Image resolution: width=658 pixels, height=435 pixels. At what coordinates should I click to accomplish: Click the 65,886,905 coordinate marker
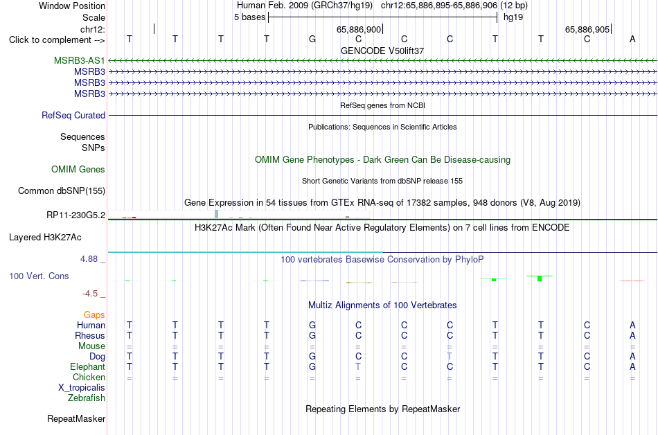pyautogui.click(x=587, y=29)
